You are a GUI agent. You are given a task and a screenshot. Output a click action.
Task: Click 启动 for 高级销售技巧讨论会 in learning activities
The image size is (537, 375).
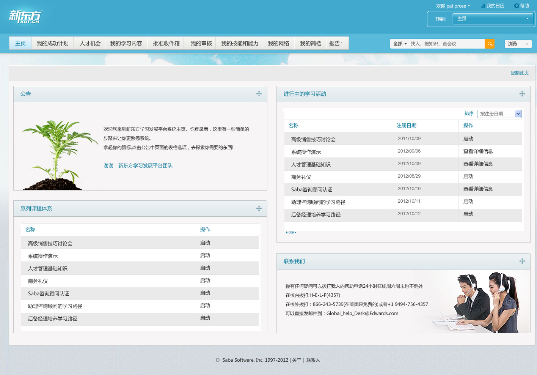468,139
